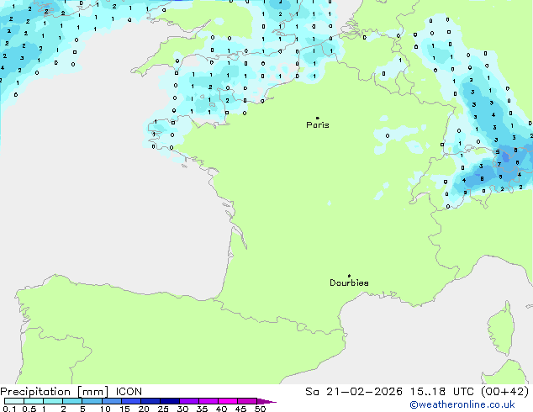Screen dimensions: 533x412
Task: Click the date 'Sa 21-02-2026'
Action: [x=354, y=392]
